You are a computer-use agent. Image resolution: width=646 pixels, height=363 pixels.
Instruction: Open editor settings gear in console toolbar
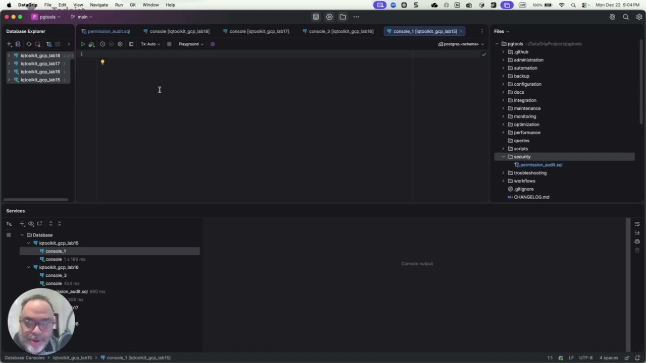point(120,44)
